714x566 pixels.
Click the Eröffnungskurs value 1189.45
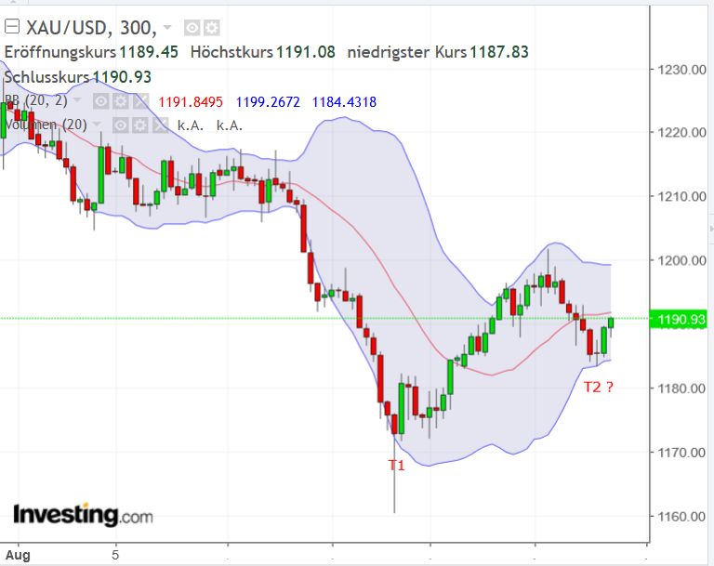pos(149,52)
